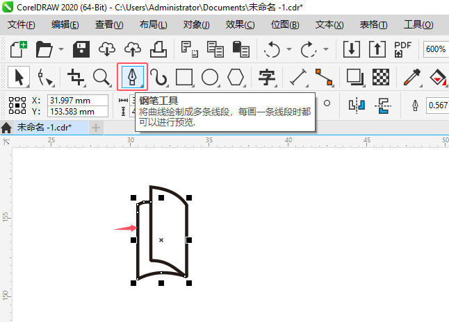Go to the Welcome home tab
449x322 pixels.
coord(6,128)
